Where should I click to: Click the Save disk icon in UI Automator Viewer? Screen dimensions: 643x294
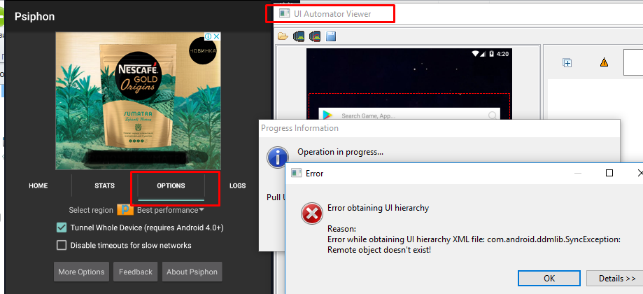pyautogui.click(x=331, y=36)
